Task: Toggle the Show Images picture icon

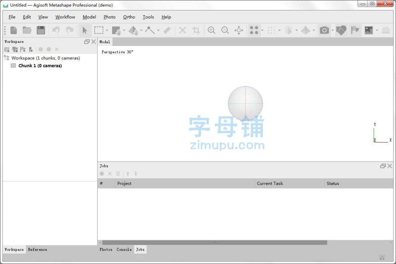Action: 369,30
